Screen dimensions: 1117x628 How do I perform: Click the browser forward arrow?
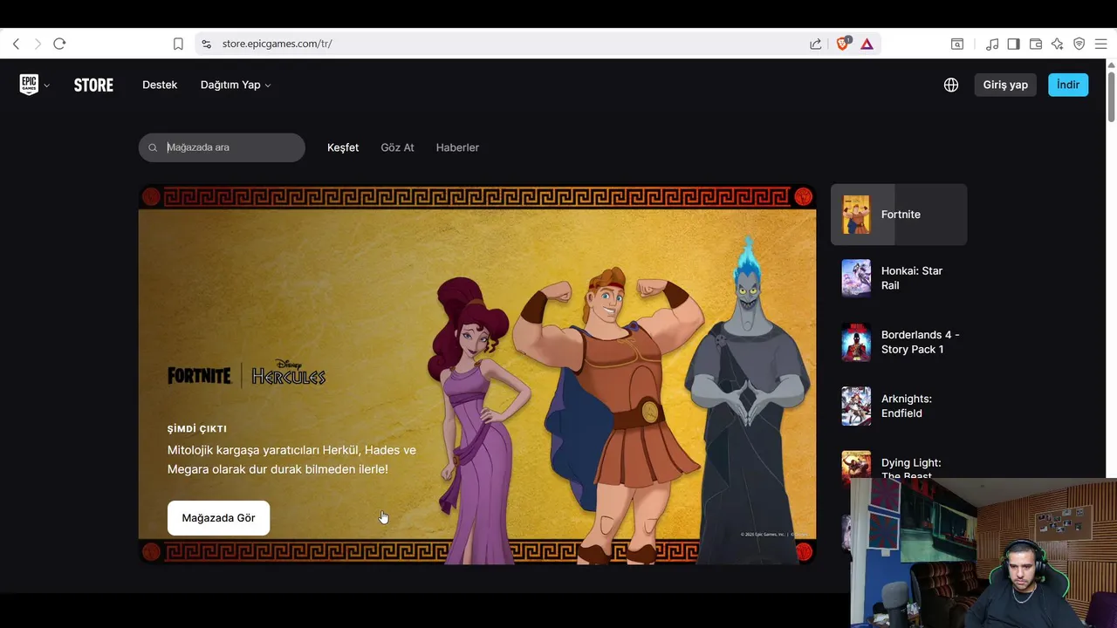point(38,44)
